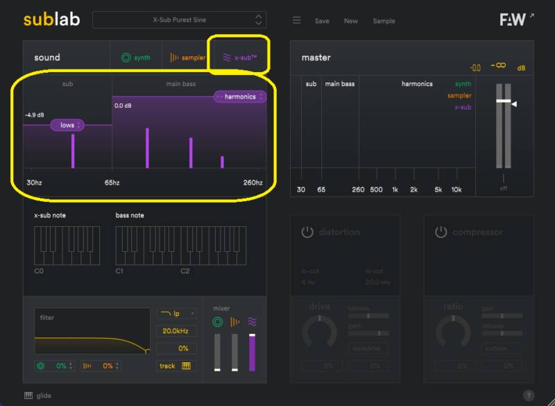This screenshot has width=555, height=406.
Task: Click the Save button
Action: coord(322,21)
